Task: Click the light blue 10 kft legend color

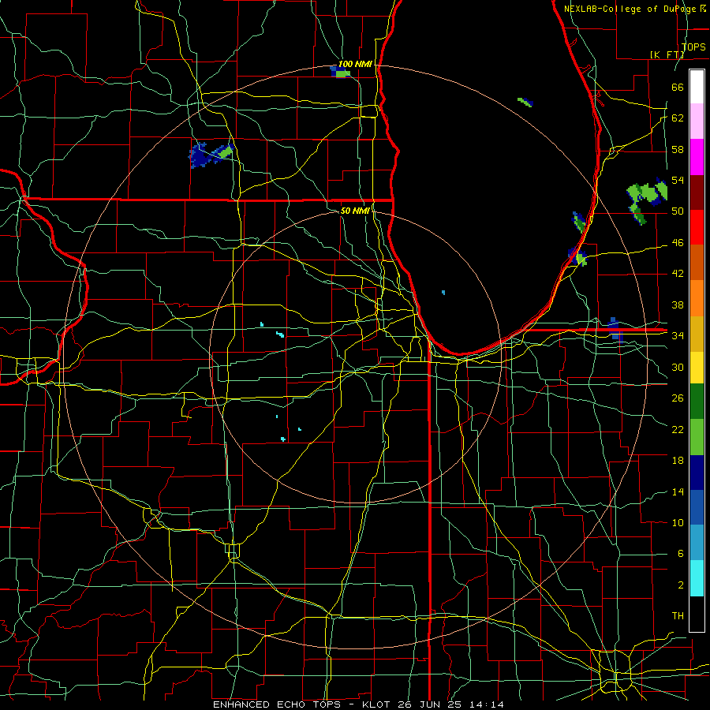Action: 697,543
